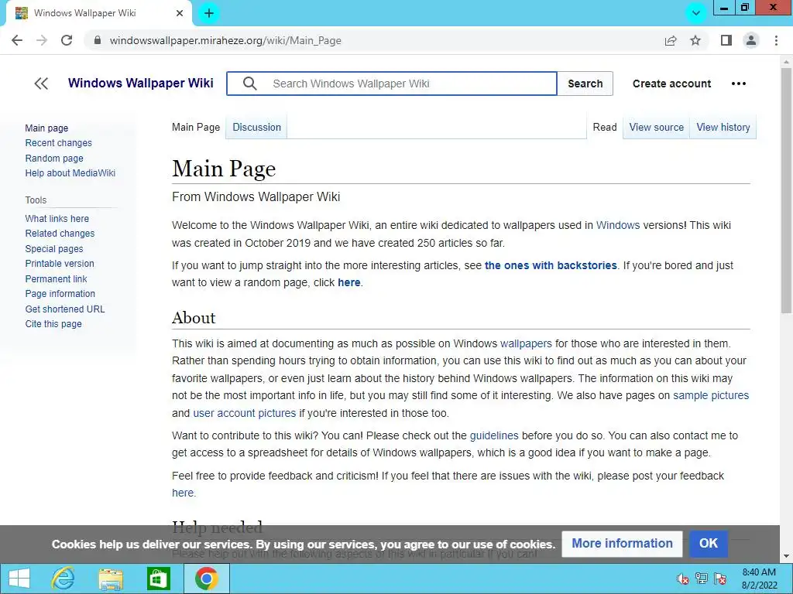Click the Windows Wallpaper Wiki browser tab
This screenshot has width=793, height=594.
tap(98, 14)
